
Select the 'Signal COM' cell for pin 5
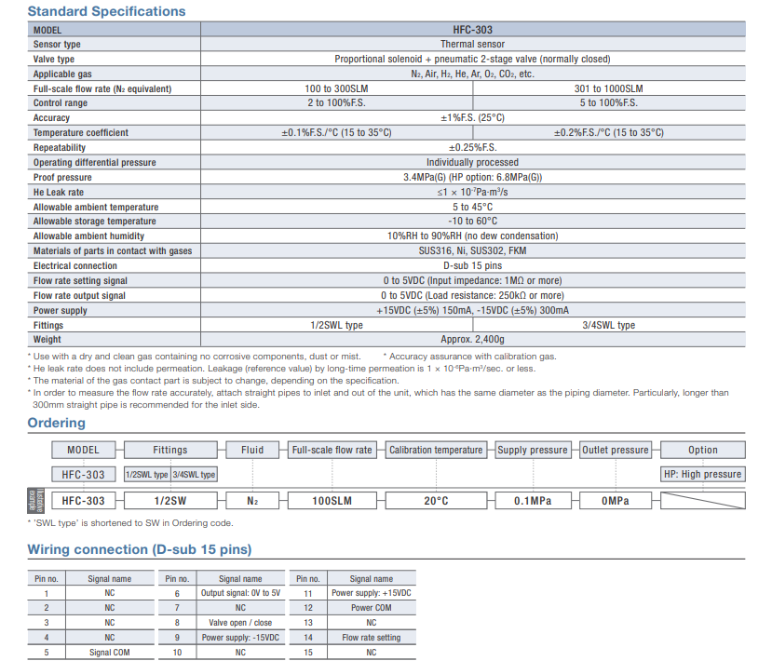pos(110,653)
